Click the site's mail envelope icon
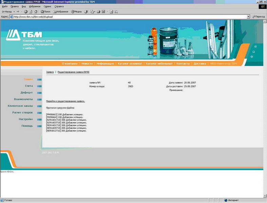The width and height of the screenshot is (267, 203). pos(253,51)
